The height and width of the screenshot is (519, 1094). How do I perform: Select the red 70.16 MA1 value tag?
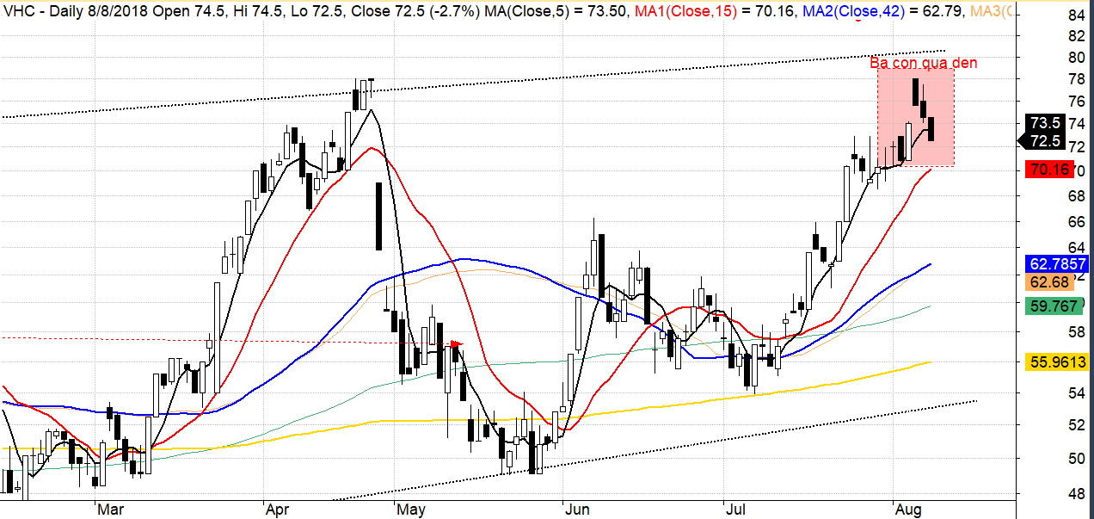[x=1047, y=170]
